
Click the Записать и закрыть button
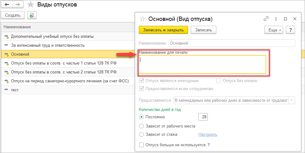point(163,30)
